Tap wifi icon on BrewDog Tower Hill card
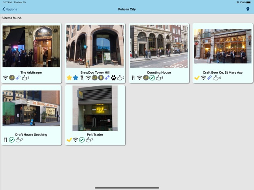254x190 pixels. point(88,78)
